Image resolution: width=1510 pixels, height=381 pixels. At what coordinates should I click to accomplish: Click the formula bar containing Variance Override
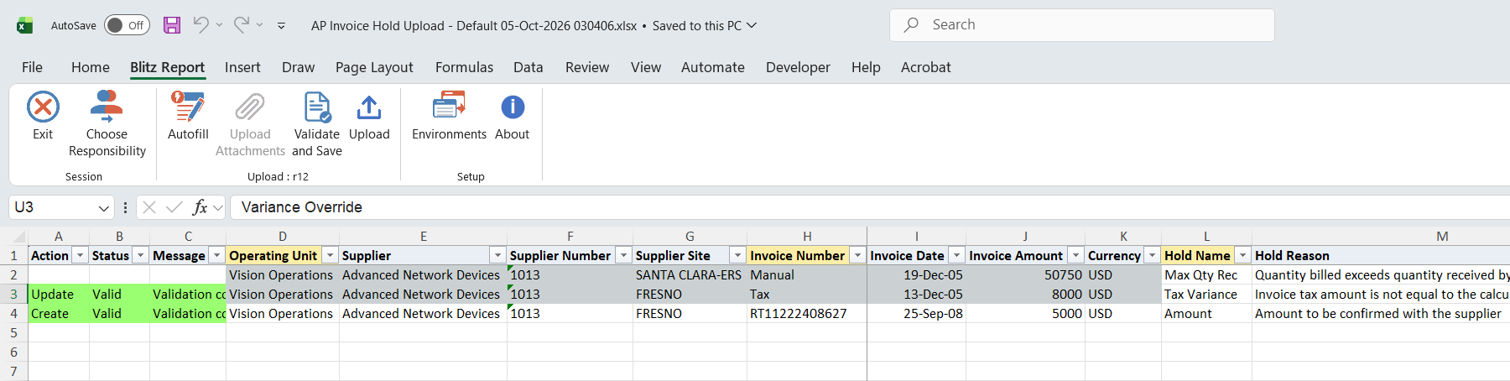(870, 207)
